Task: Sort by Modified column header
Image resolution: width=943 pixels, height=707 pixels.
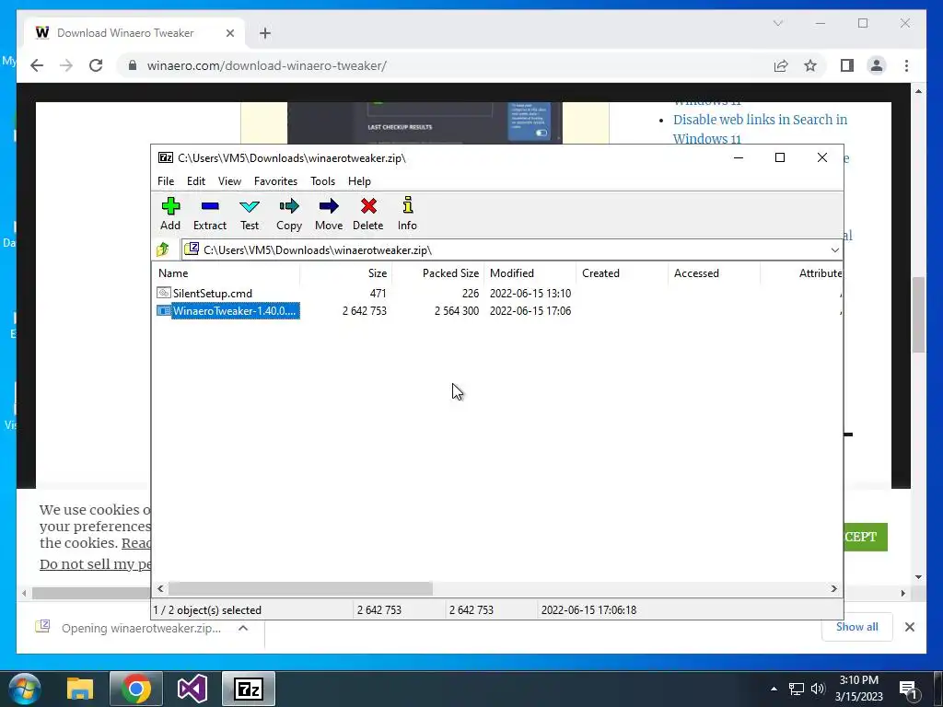Action: [530, 272]
